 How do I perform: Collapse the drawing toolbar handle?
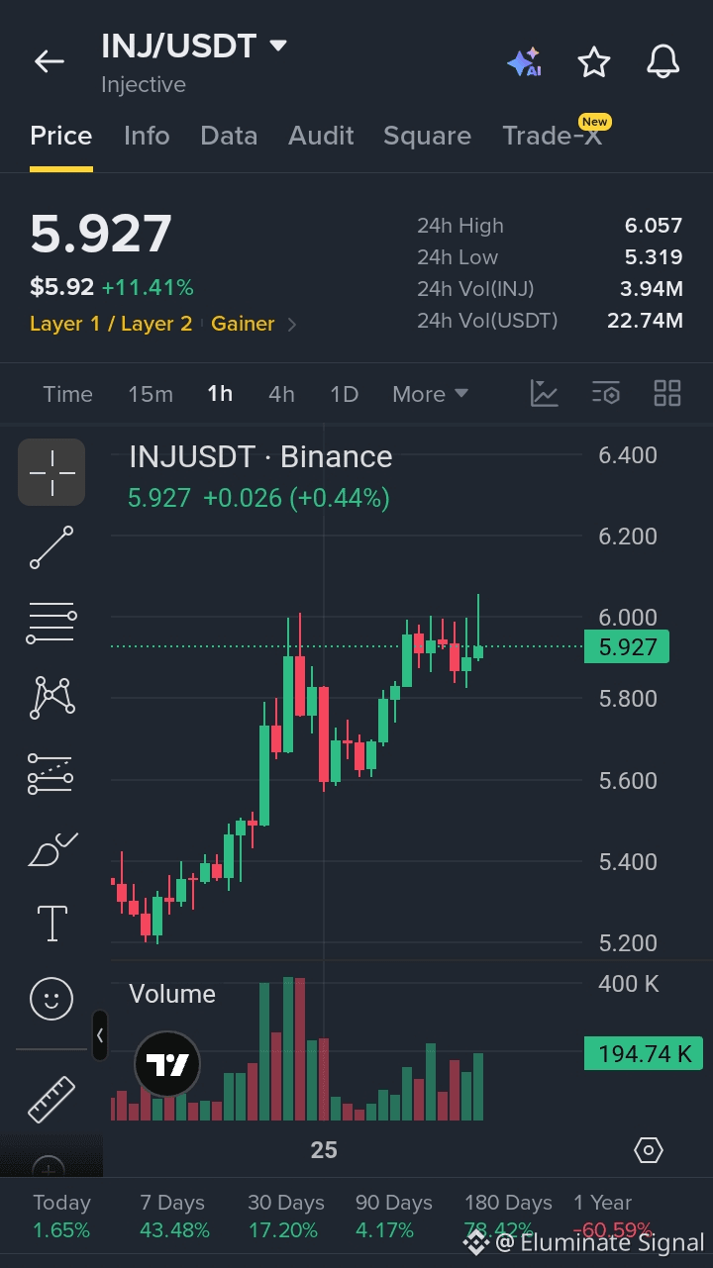pyautogui.click(x=100, y=1035)
